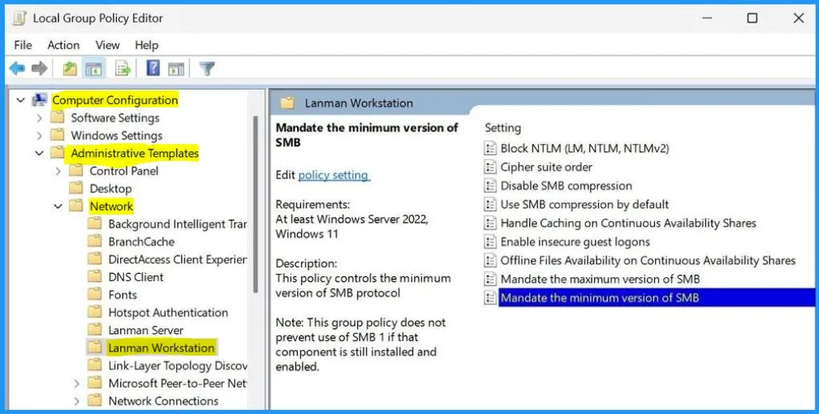
Task: Click the policy icon beside Cipher suite order
Action: click(490, 167)
